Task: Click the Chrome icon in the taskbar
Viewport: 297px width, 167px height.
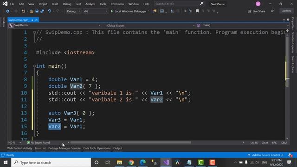Action: [131, 162]
